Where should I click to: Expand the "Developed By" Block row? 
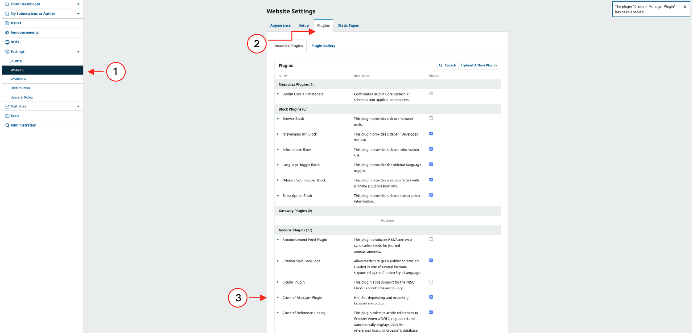coord(278,134)
